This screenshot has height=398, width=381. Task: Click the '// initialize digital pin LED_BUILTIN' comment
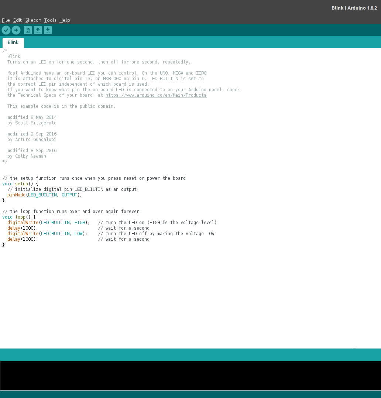tap(73, 189)
